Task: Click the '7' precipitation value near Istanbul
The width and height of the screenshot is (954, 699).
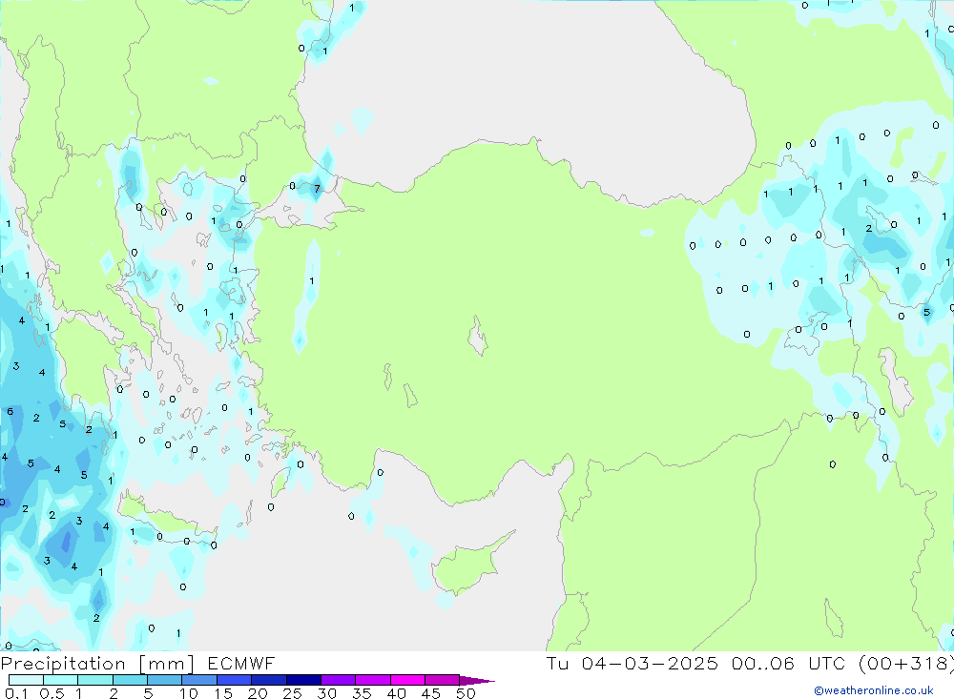Action: 317,189
